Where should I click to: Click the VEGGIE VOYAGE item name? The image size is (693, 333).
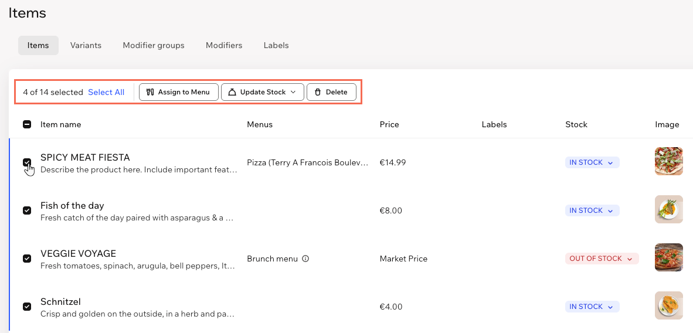[78, 254]
